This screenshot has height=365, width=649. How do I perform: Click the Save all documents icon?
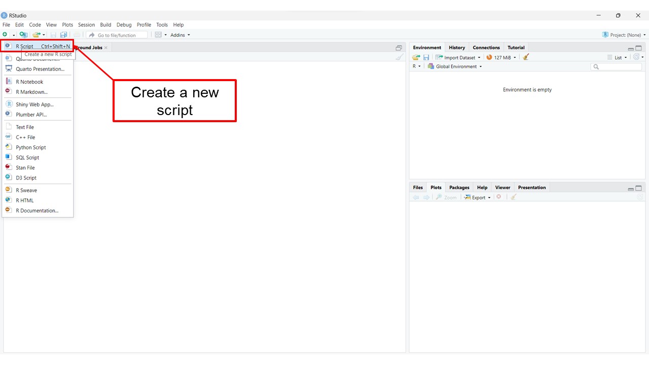pyautogui.click(x=63, y=35)
